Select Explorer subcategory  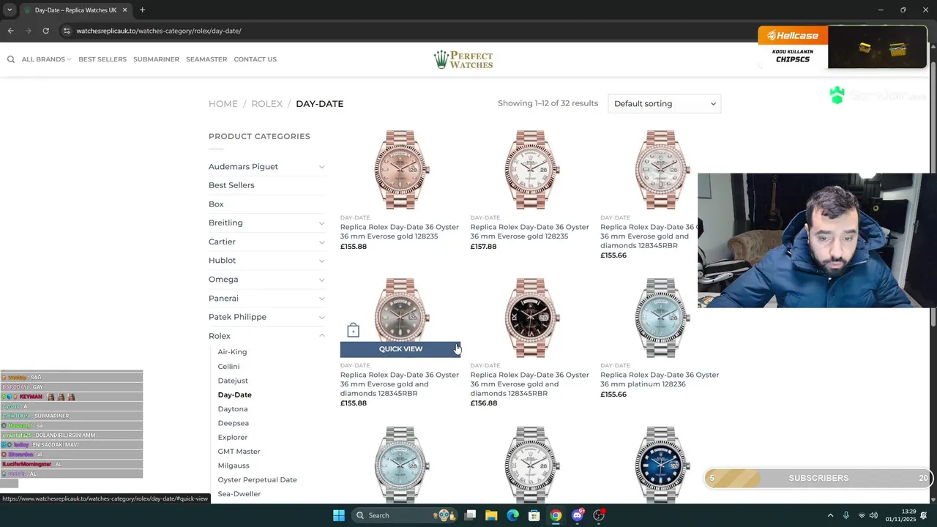point(233,437)
